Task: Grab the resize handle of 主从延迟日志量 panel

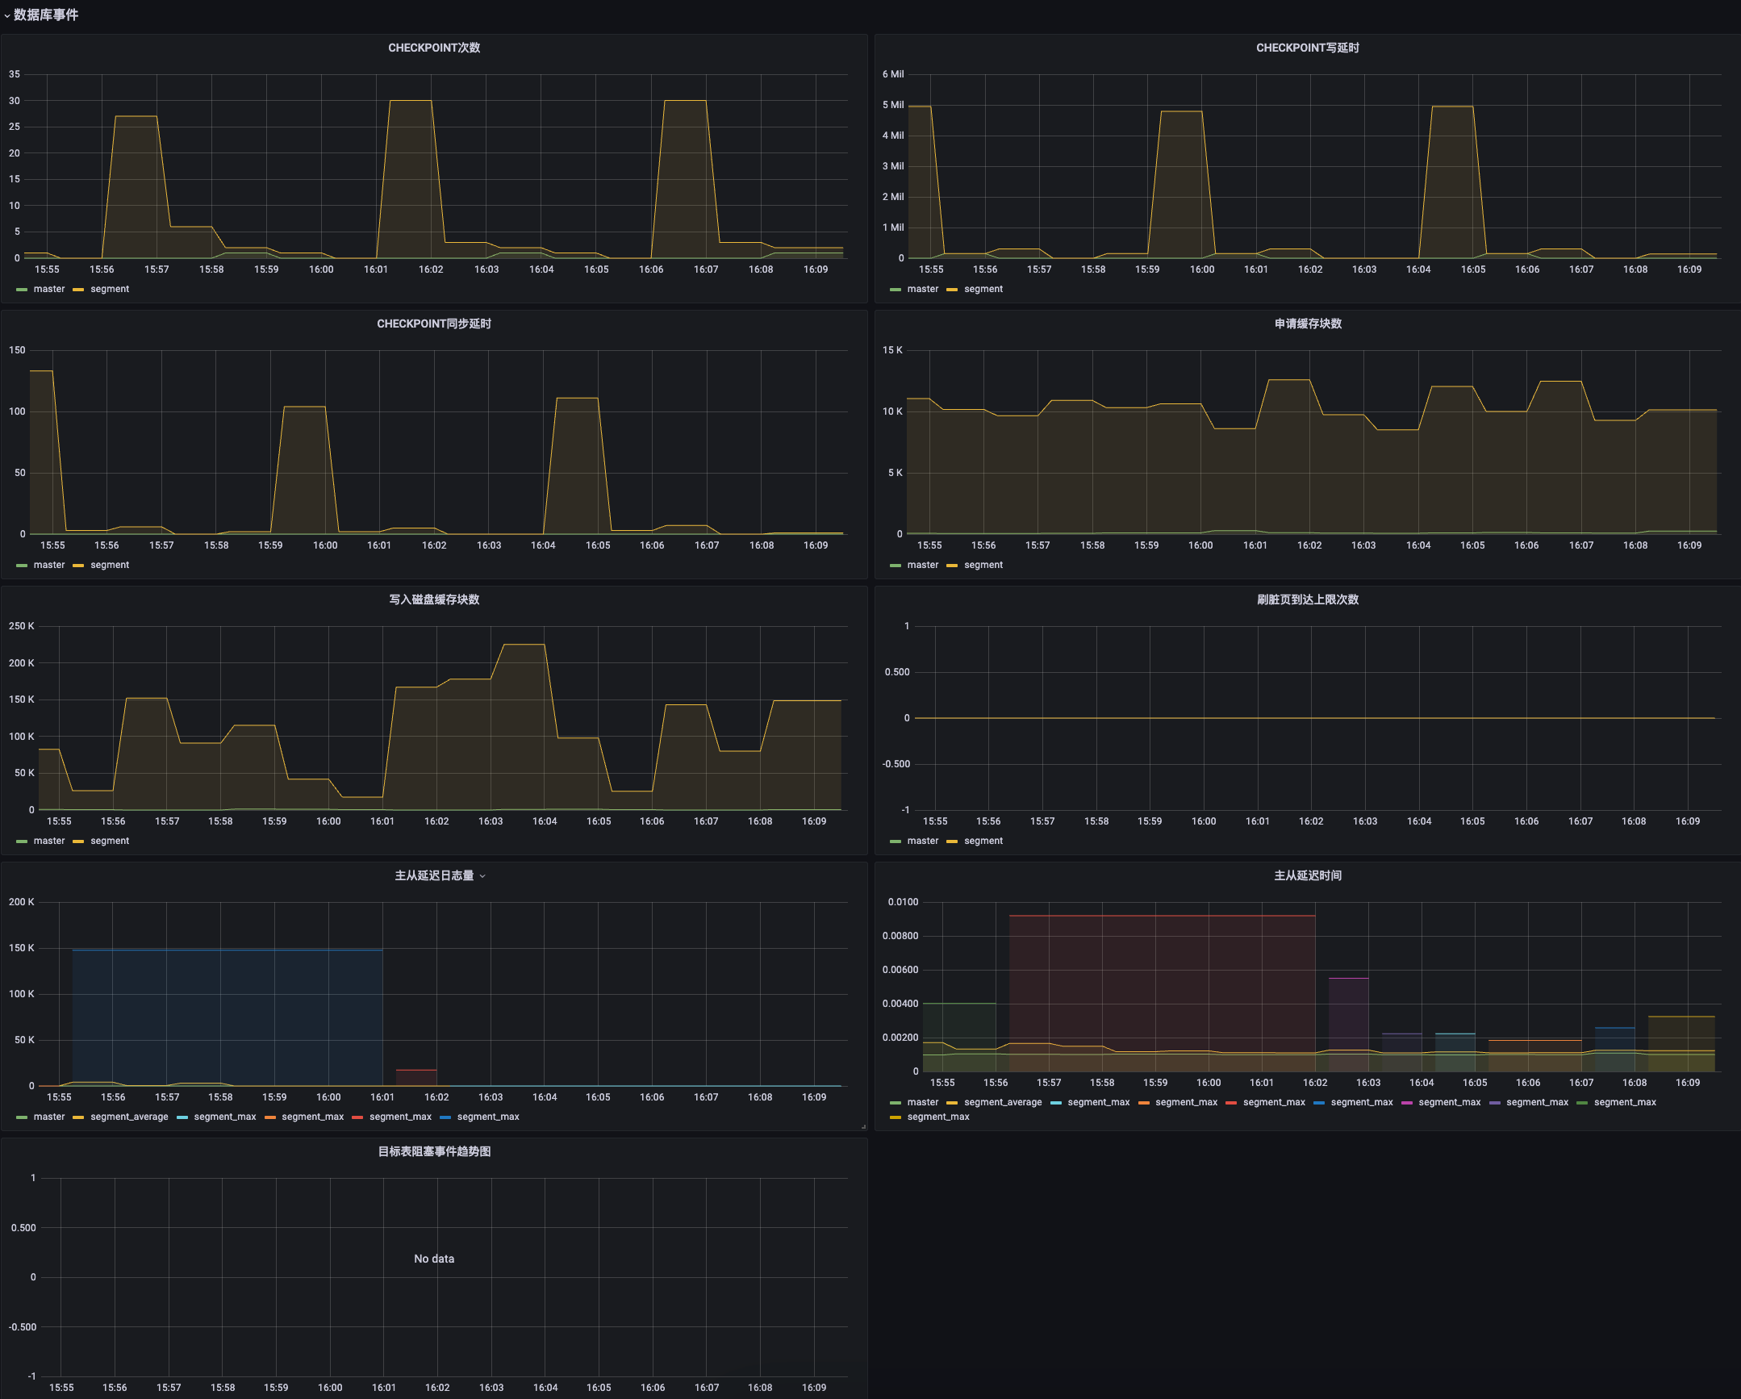Action: click(x=863, y=1126)
